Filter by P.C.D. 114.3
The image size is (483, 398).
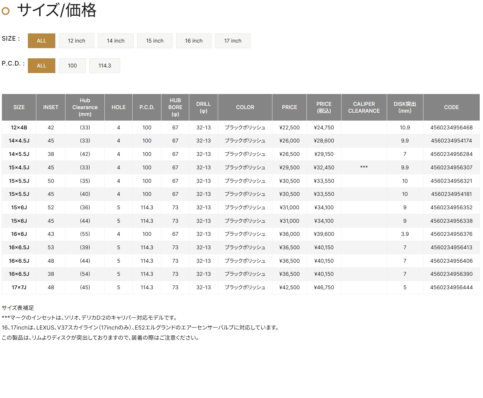pyautogui.click(x=104, y=66)
